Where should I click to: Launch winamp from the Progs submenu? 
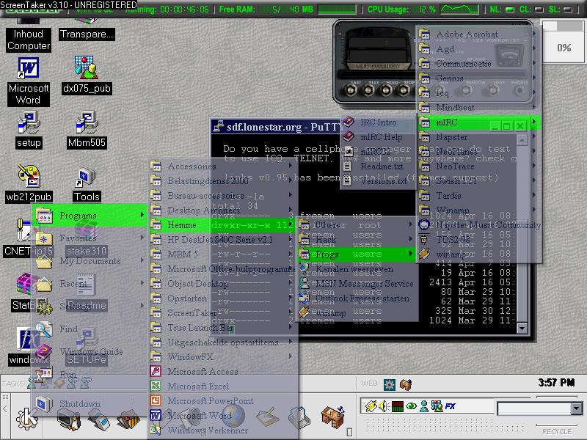point(479,254)
